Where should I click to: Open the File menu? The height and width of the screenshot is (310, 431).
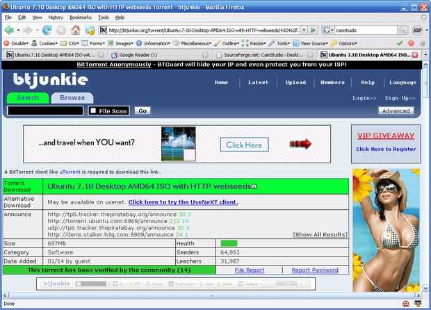[8, 17]
